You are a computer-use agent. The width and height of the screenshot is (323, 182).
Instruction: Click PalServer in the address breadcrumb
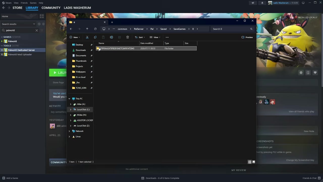pos(139,29)
